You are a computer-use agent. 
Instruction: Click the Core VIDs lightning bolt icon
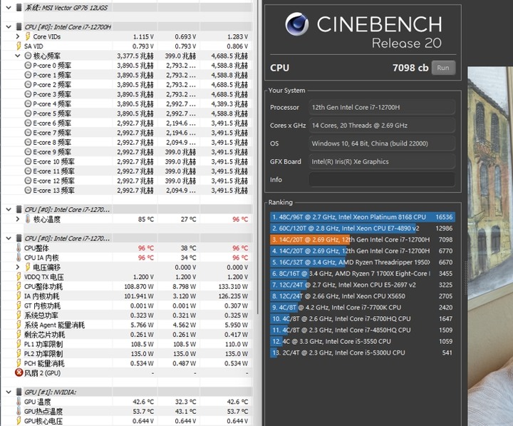click(28, 36)
